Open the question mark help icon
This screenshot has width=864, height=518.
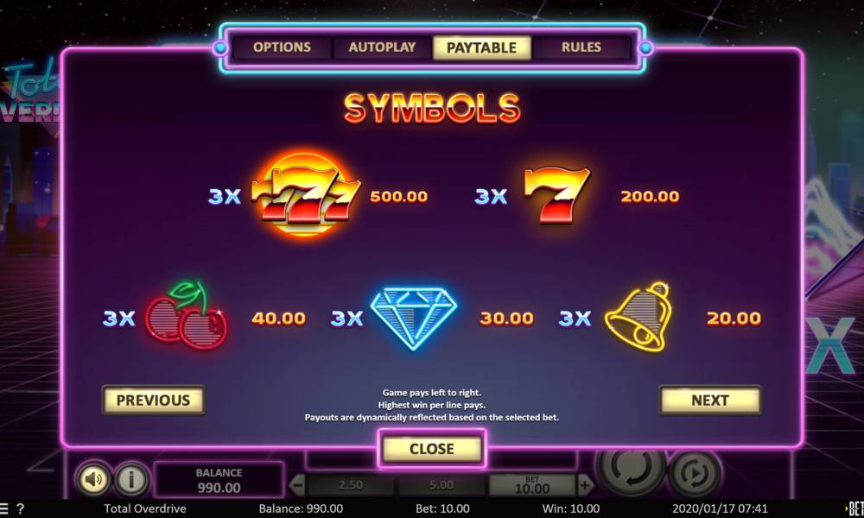coord(21,509)
